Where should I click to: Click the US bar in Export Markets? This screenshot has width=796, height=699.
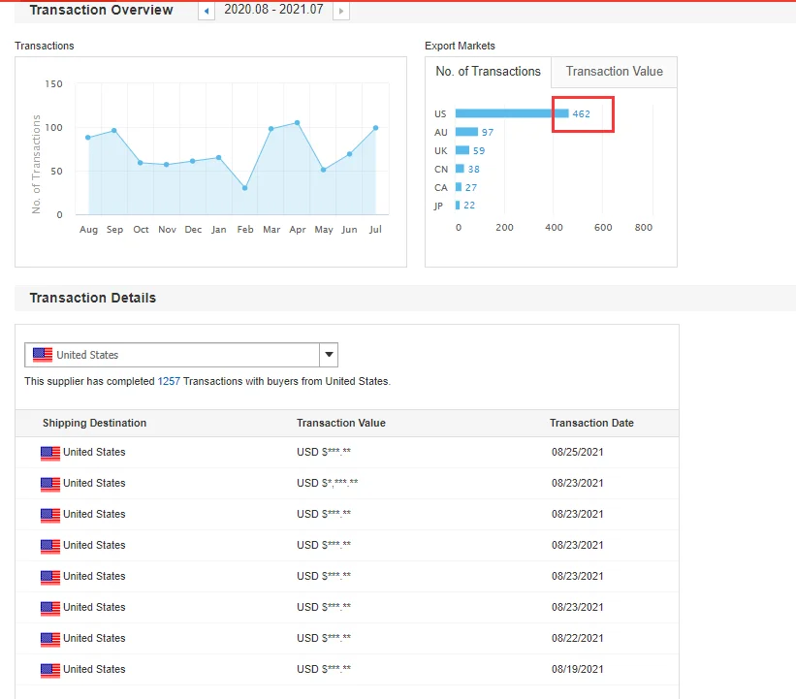tap(511, 113)
